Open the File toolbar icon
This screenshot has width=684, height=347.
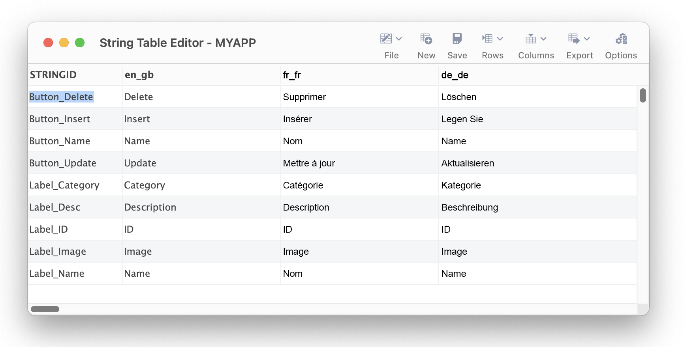coord(386,39)
